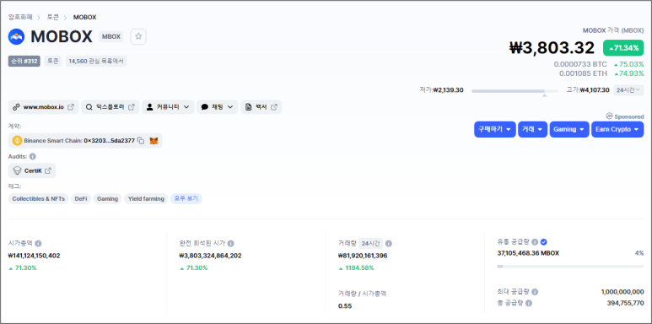652x324 pixels.
Task: Click the 0.001085 ETH price text
Action: coord(583,73)
